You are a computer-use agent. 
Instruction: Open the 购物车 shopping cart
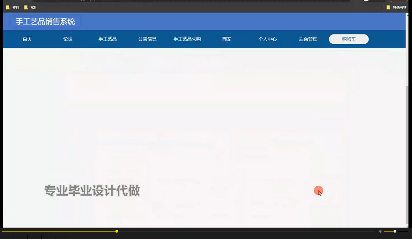coord(349,39)
